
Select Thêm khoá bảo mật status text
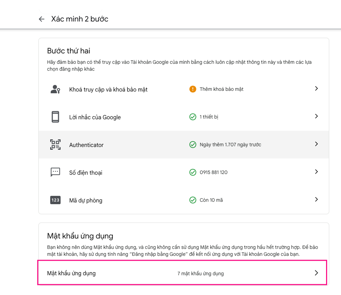coord(222,89)
